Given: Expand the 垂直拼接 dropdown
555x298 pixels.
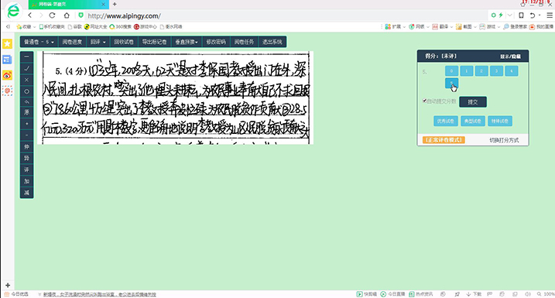Looking at the screenshot, I should tap(187, 42).
